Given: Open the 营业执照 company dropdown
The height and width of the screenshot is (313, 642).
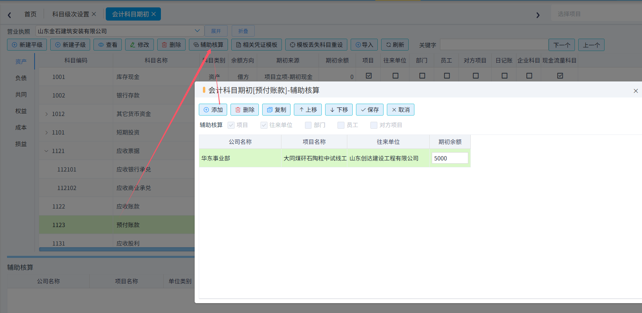Looking at the screenshot, I should (x=120, y=31).
